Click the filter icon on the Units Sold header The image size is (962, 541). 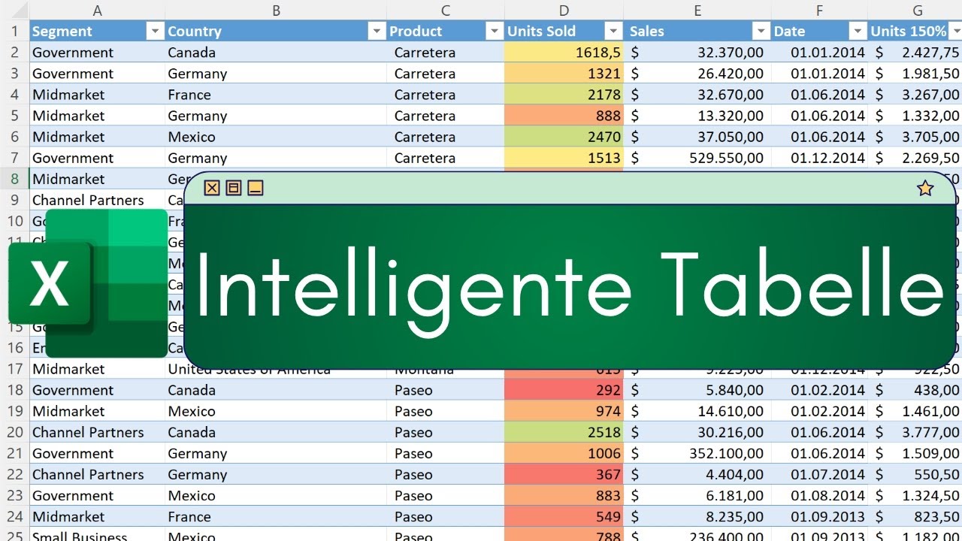[x=613, y=31]
